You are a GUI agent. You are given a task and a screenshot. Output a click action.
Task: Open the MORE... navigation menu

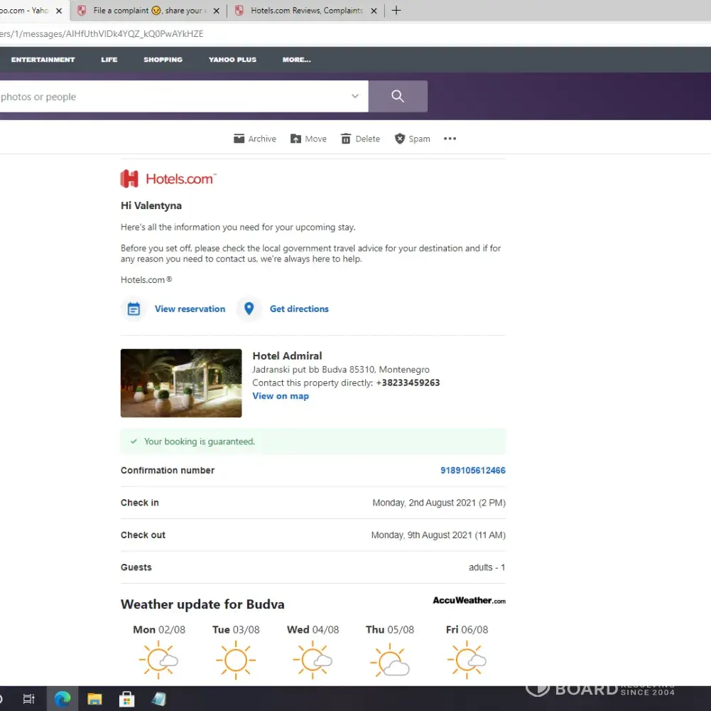pyautogui.click(x=296, y=60)
